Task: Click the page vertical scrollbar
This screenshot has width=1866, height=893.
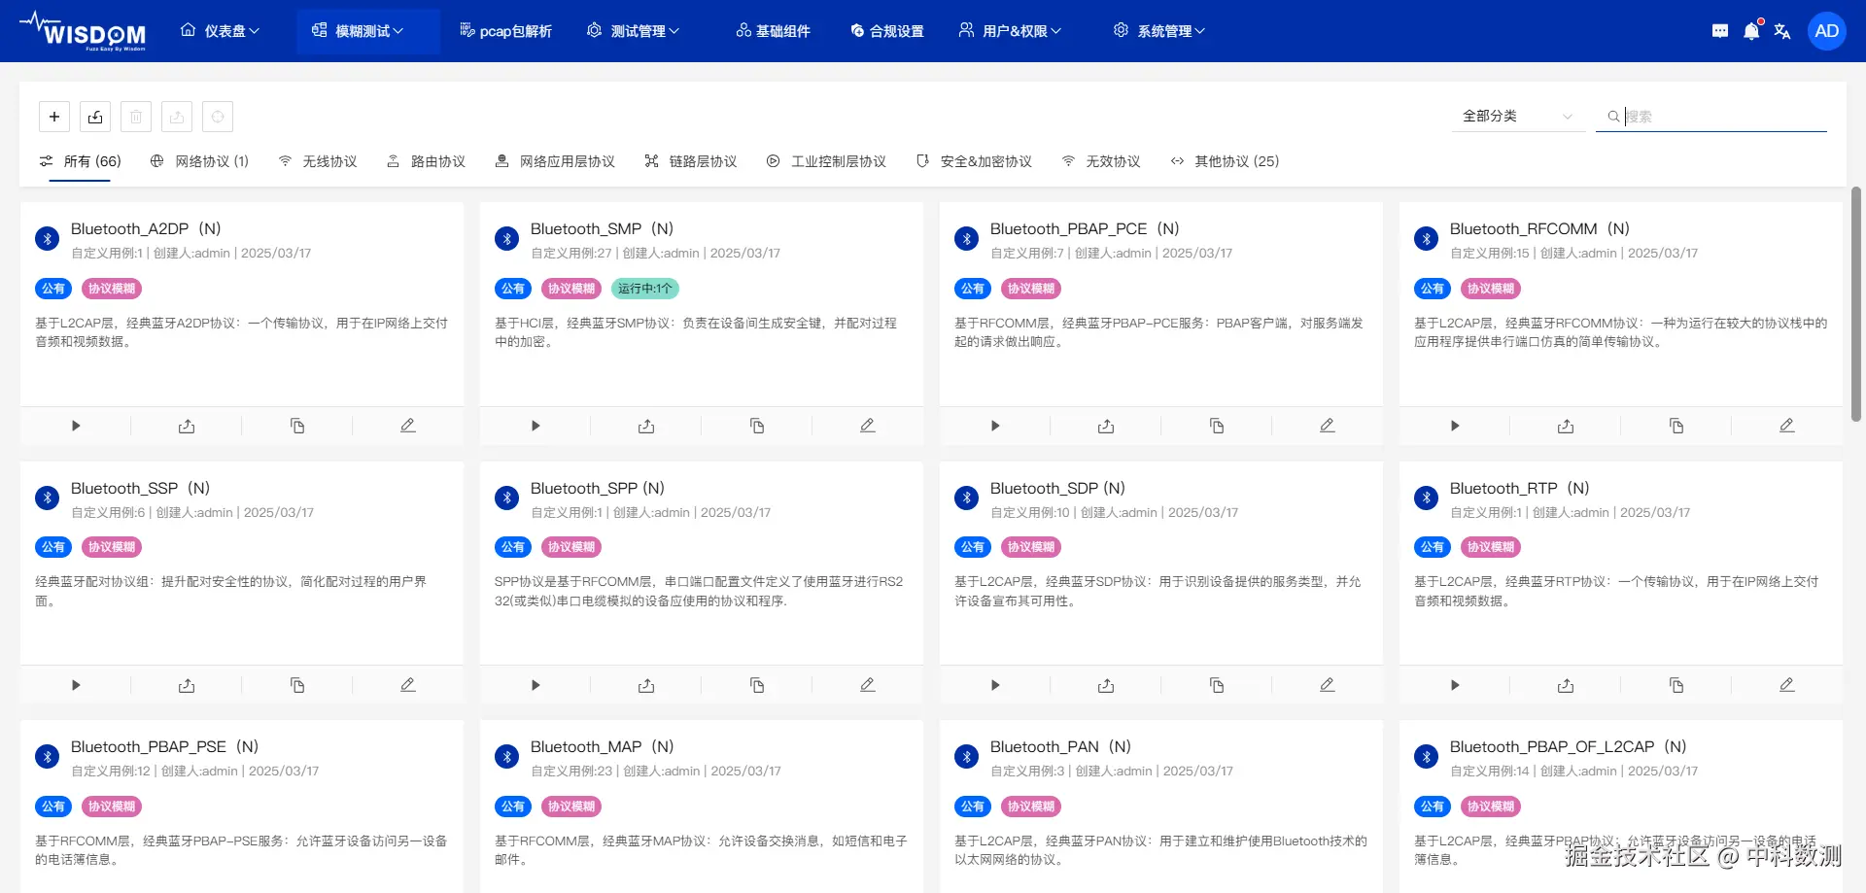Action: point(1855,304)
